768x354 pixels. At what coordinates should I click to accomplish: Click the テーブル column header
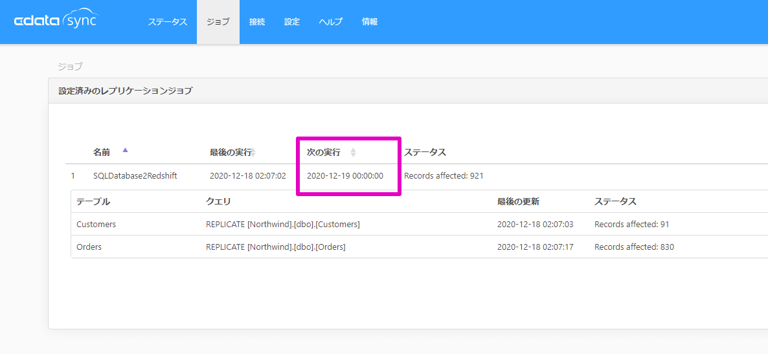pyautogui.click(x=93, y=201)
